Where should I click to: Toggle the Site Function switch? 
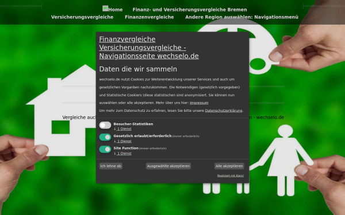(105, 150)
